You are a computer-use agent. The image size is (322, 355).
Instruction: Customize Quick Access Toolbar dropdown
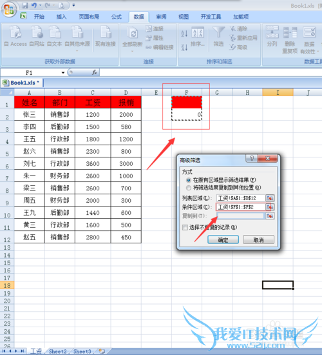pos(73,5)
